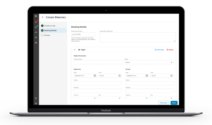
Task: Collapse the Flight section triangle
Action: [x=75, y=50]
